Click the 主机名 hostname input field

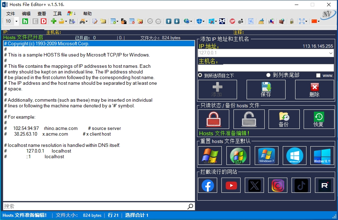tap(266, 68)
